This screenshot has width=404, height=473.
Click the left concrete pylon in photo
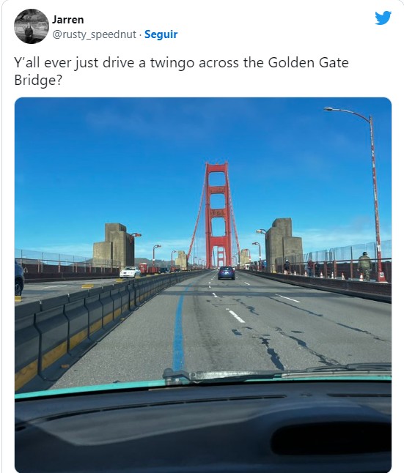(114, 245)
